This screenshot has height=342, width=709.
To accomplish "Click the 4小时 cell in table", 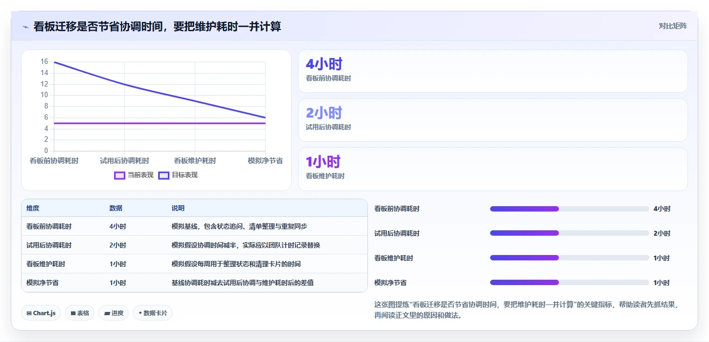I will point(118,227).
